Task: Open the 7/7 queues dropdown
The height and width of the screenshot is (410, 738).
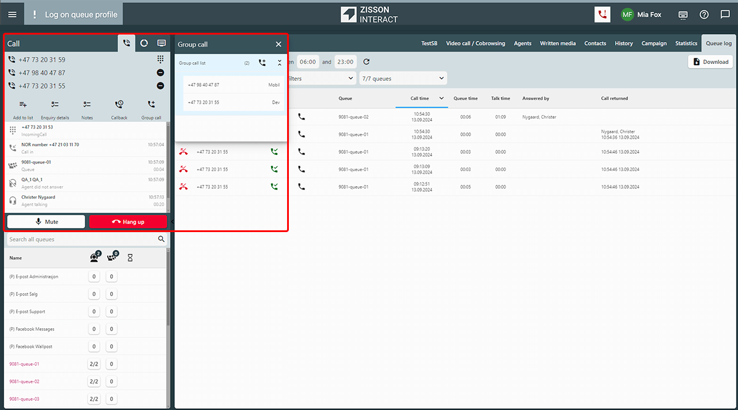Action: click(402, 78)
